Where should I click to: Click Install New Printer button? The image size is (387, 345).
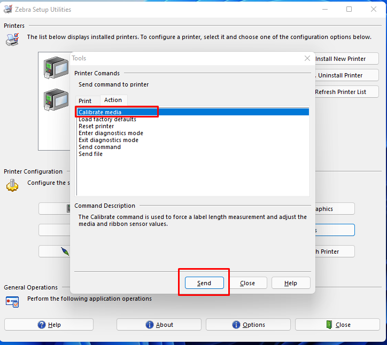coord(347,59)
